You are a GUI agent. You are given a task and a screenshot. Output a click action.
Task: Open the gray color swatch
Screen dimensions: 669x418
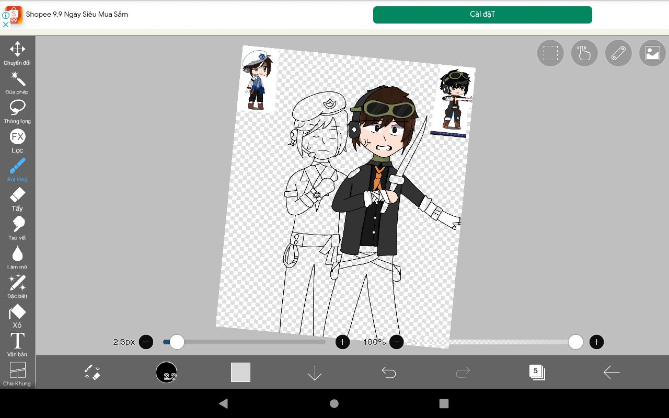coord(240,373)
